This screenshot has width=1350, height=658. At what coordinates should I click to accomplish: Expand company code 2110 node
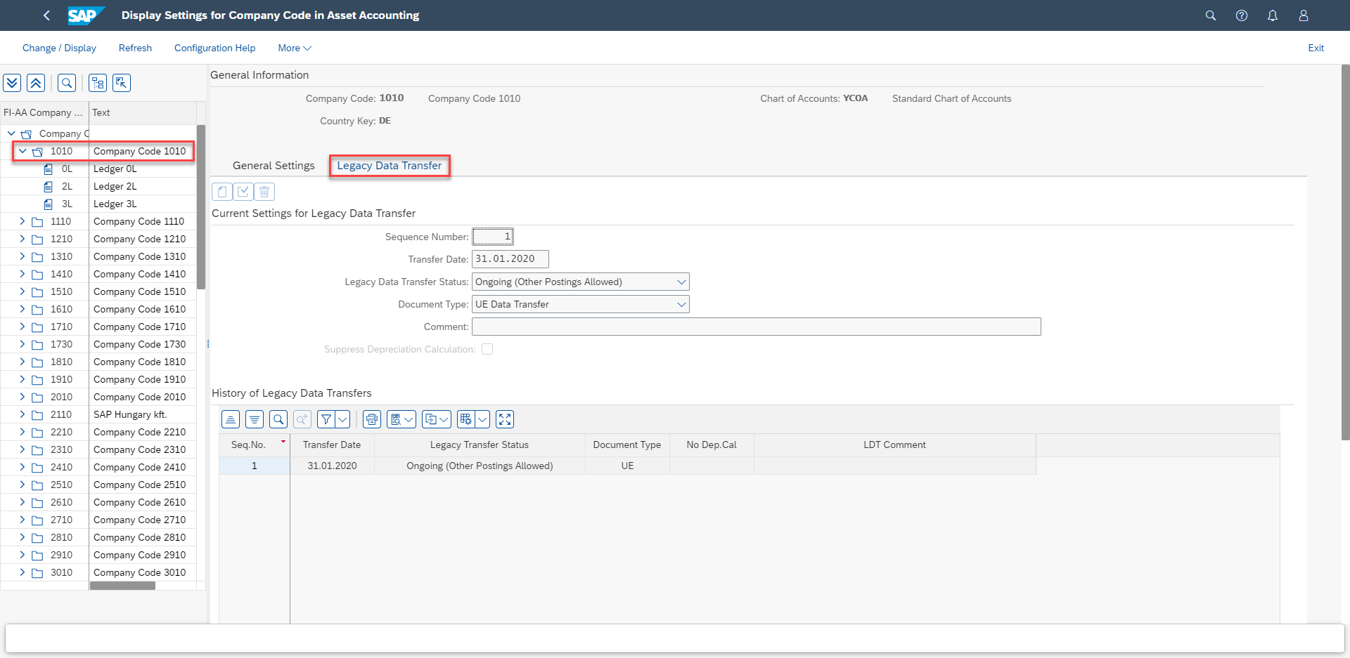22,414
